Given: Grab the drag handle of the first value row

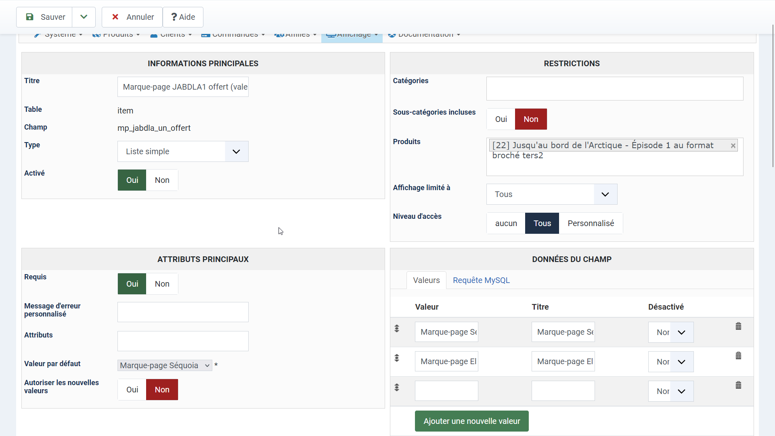Looking at the screenshot, I should pos(397,329).
